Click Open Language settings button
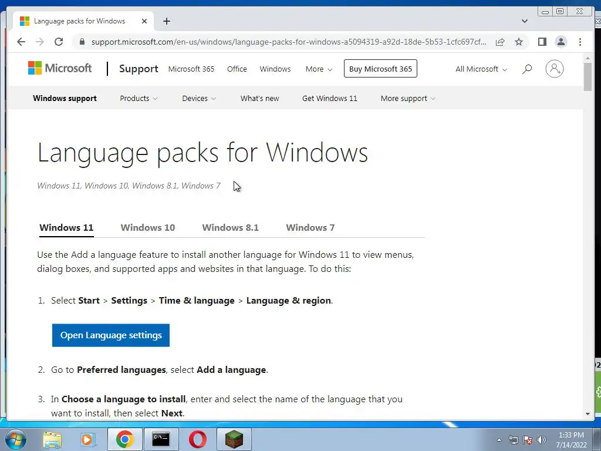 [x=111, y=335]
